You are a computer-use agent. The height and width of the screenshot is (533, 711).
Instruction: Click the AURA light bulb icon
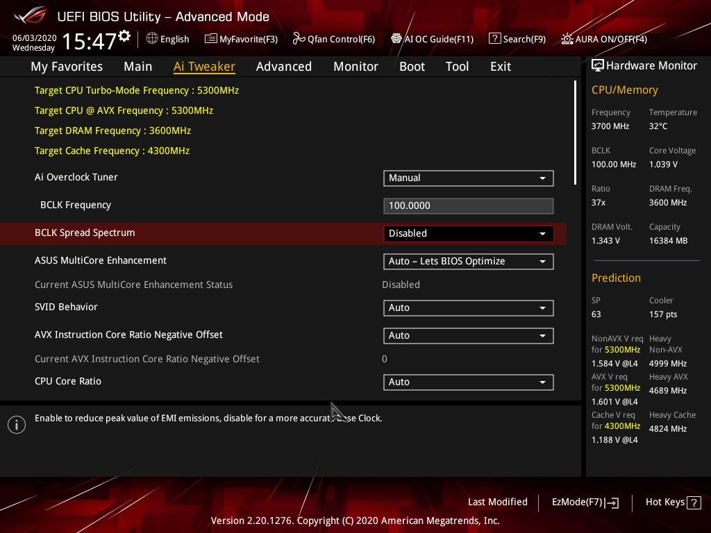tap(567, 39)
